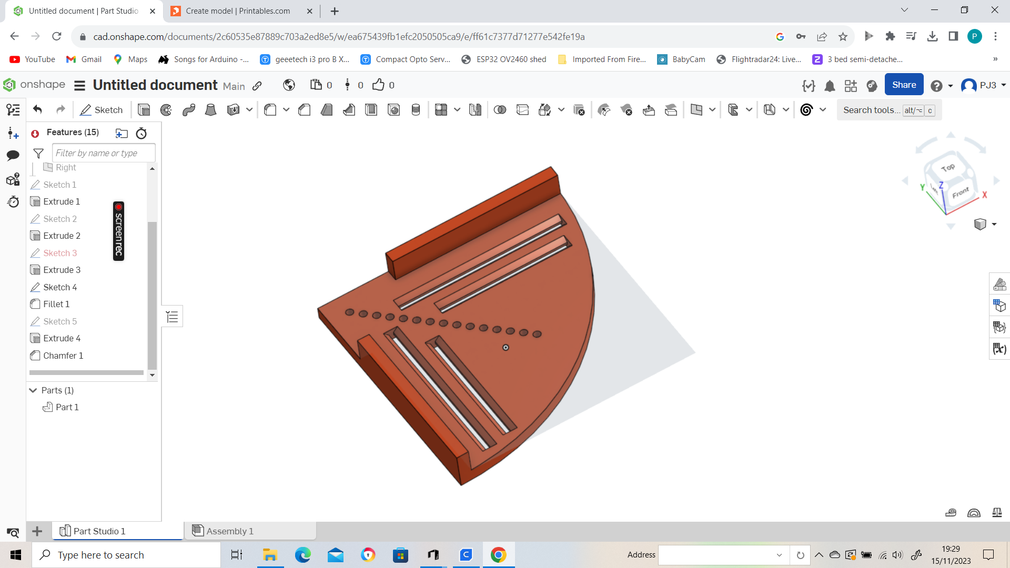Screen dimensions: 1010x568
Task: Toggle the feature filter funnel icon
Action: coord(38,153)
